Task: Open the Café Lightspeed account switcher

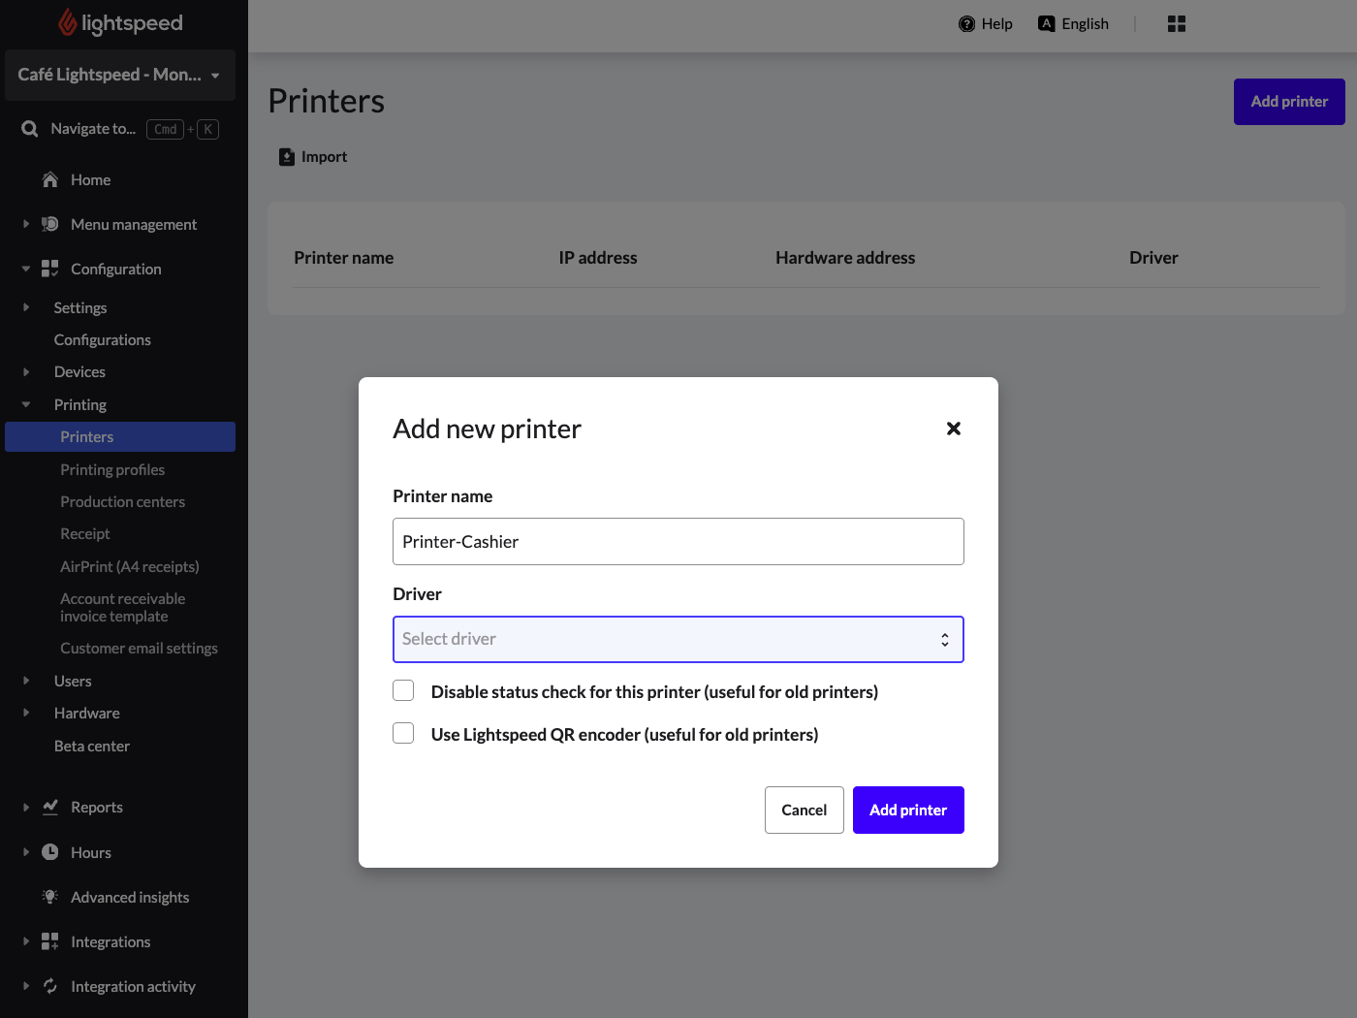Action: coord(119,75)
